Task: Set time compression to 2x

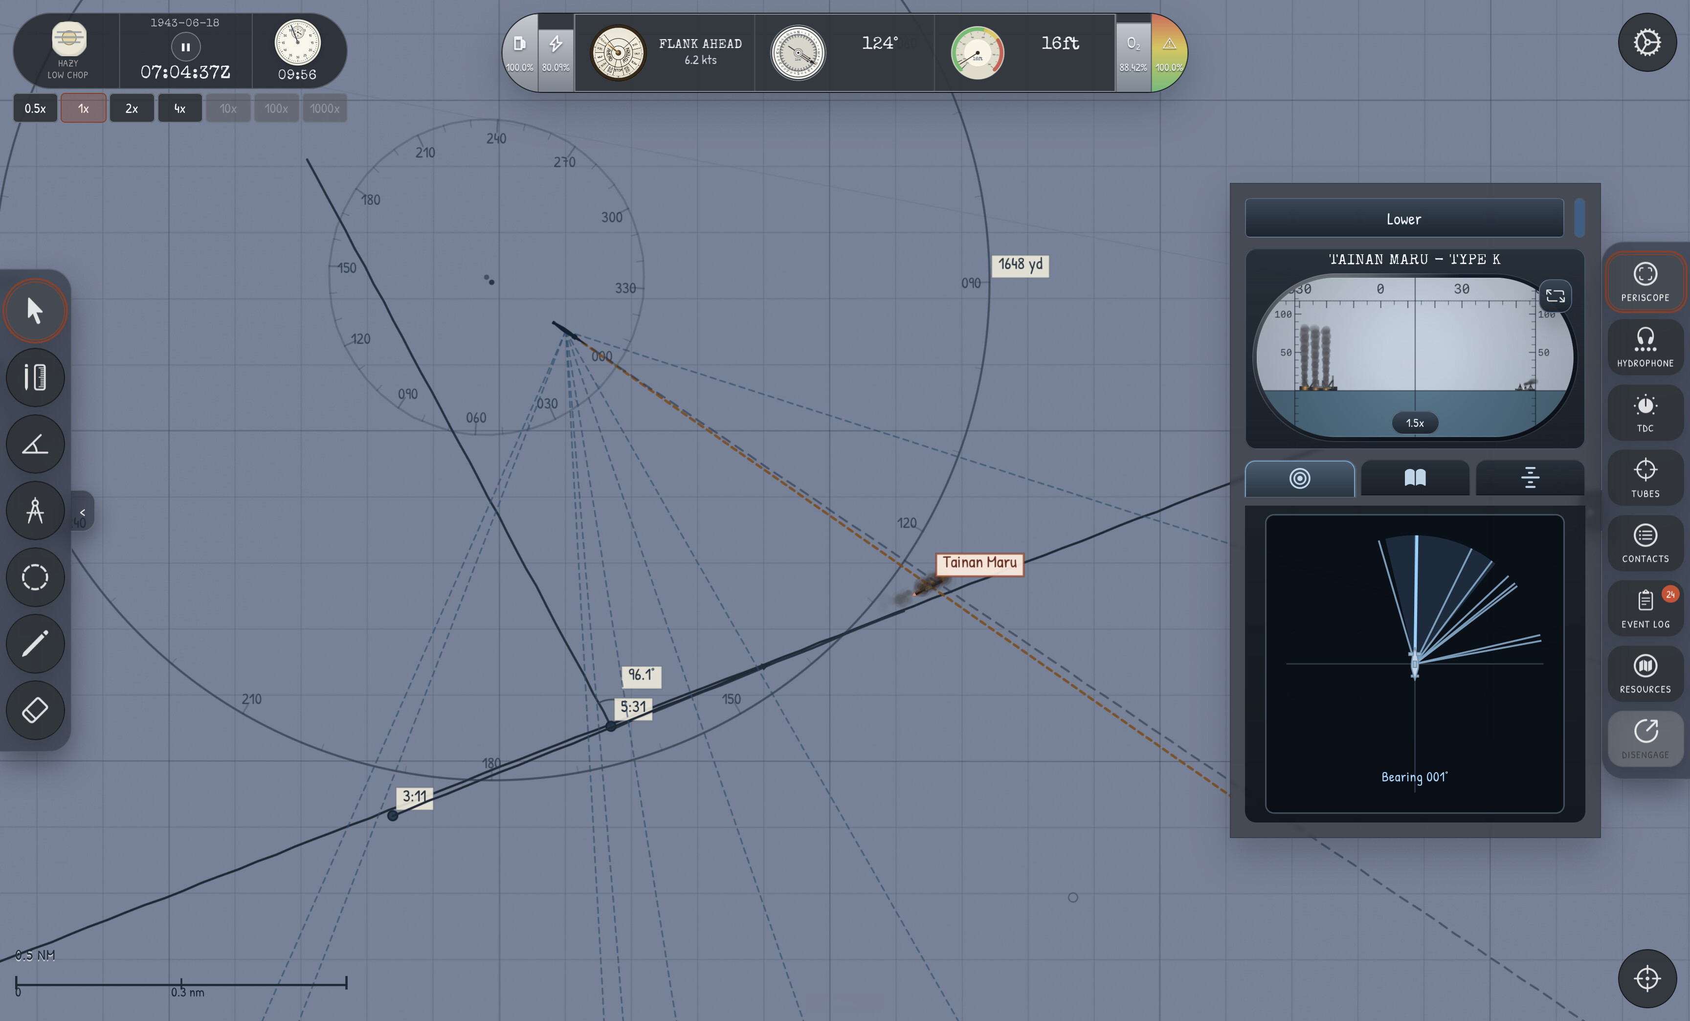Action: [132, 109]
